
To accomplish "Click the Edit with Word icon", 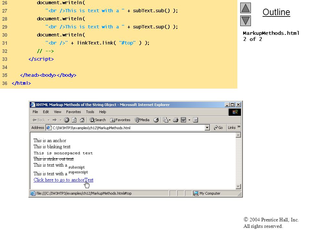I will pos(183,120).
